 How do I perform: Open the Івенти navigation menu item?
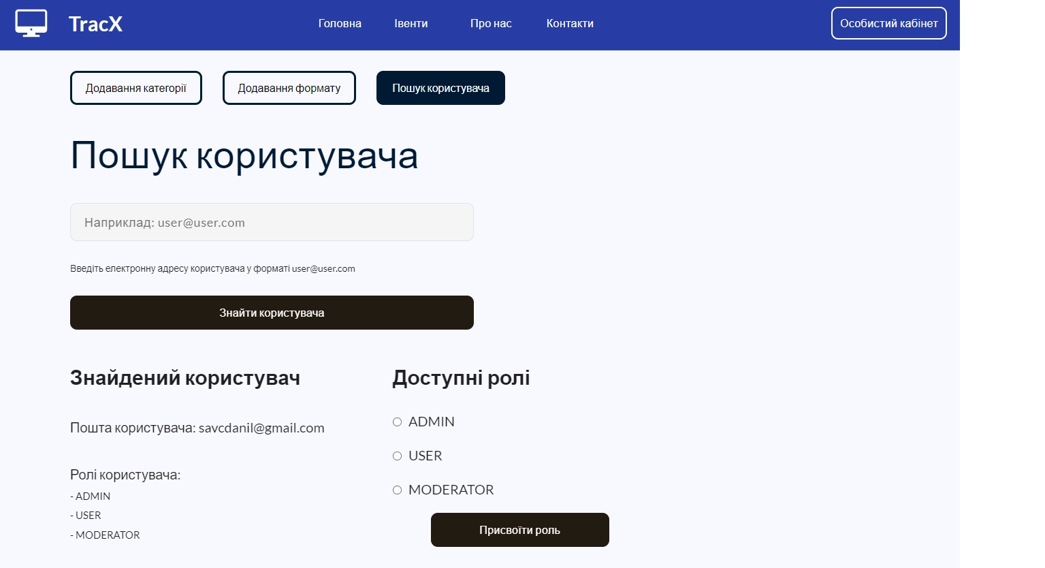coord(411,22)
